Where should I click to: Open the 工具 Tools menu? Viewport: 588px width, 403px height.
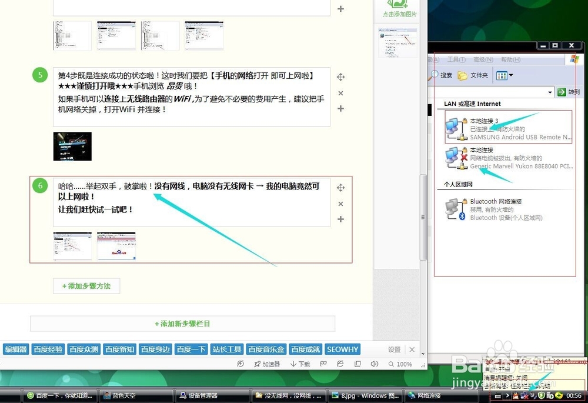click(455, 59)
